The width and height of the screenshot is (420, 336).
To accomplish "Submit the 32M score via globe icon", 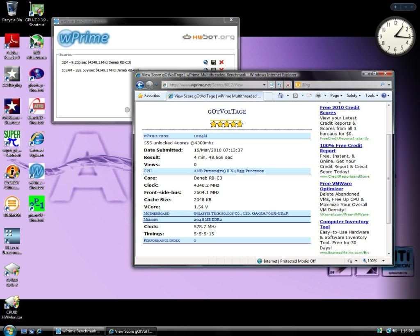I will [205, 62].
